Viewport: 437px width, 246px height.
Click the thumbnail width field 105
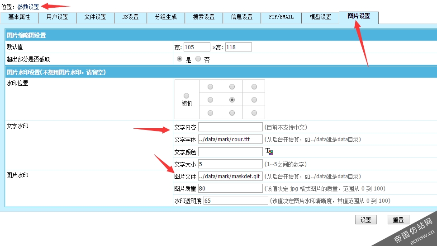pos(197,47)
